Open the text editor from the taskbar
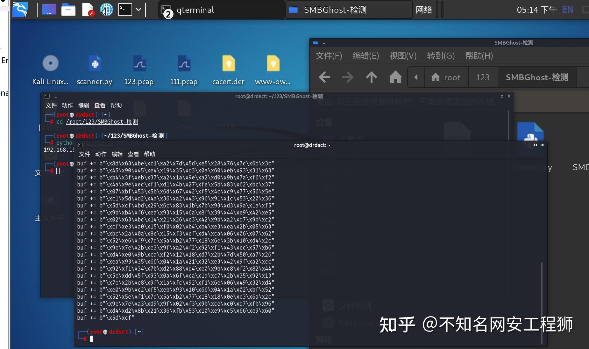The width and height of the screenshot is (589, 349). point(88,9)
